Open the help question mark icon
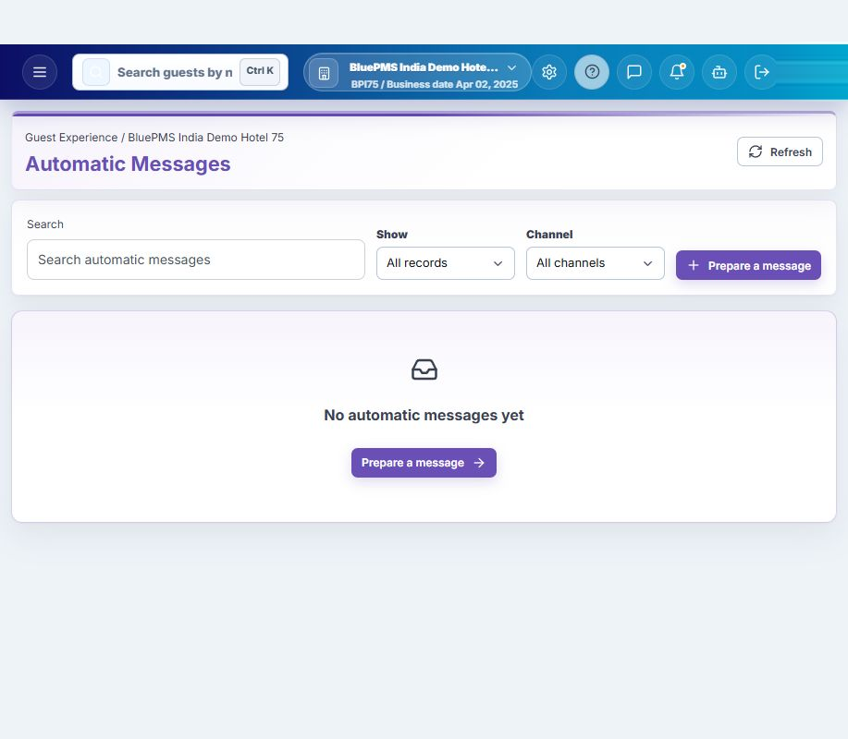 [x=592, y=72]
